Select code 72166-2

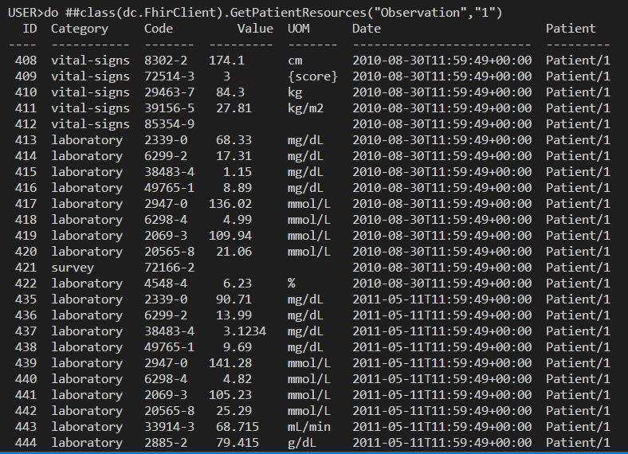point(170,268)
